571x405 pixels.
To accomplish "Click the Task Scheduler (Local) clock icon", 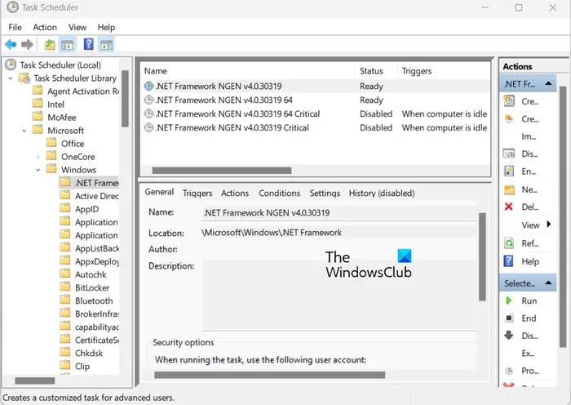I will click(x=11, y=65).
